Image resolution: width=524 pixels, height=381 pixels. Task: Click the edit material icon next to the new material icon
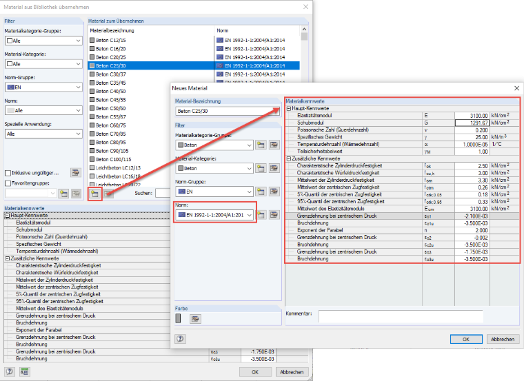(x=108, y=194)
